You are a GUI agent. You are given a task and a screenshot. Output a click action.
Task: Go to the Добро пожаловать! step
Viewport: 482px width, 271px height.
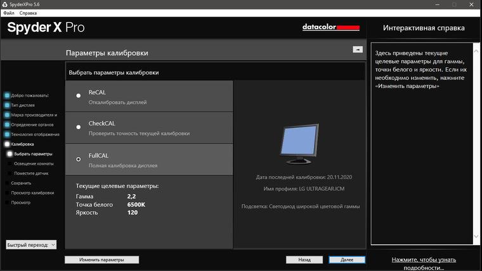(x=30, y=96)
